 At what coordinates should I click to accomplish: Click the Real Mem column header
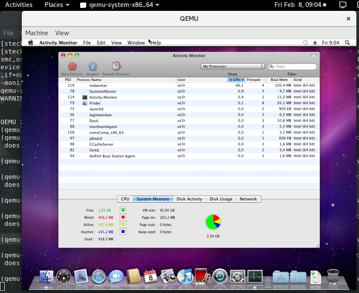tap(279, 80)
